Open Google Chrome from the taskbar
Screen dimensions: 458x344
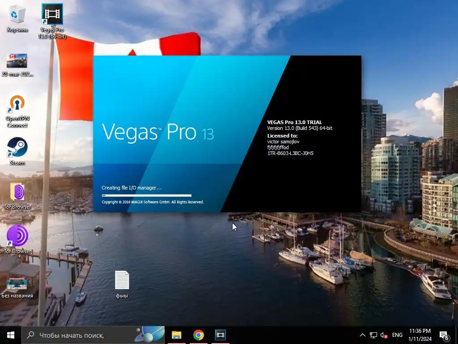pos(198,335)
